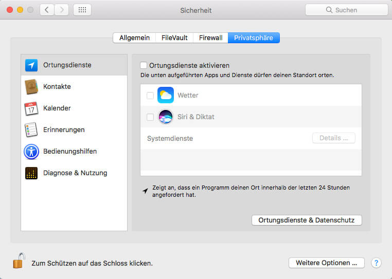Click the Bedienungshilfen accessibility icon
Screen dimensions: 392x279
(31, 152)
